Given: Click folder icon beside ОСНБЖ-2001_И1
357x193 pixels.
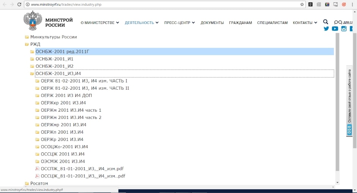Looking at the screenshot, I should [32, 59].
